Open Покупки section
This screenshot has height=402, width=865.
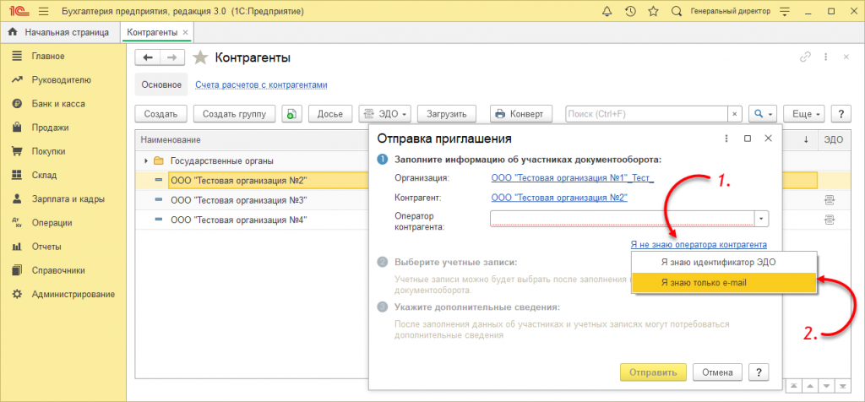49,152
